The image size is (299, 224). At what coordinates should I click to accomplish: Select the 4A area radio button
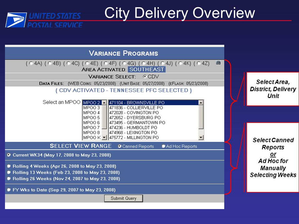31,63
